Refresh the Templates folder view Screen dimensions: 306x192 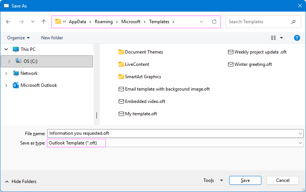click(214, 22)
